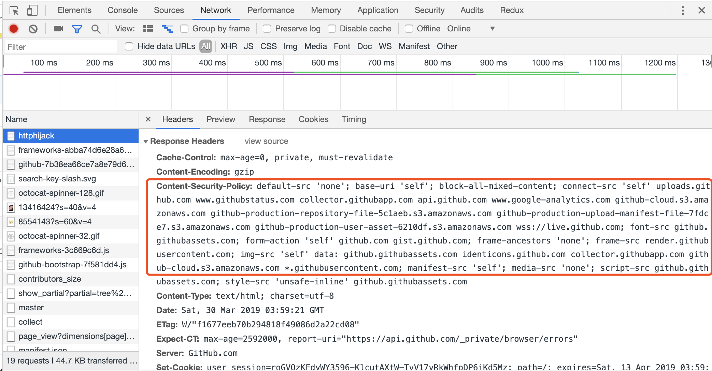Click the search icon in DevTools toolbar
The height and width of the screenshot is (371, 712).
95,29
